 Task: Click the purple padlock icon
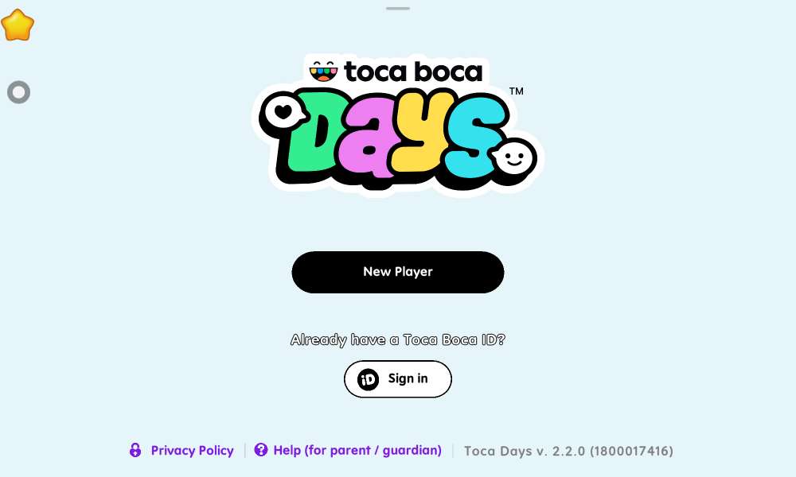135,450
